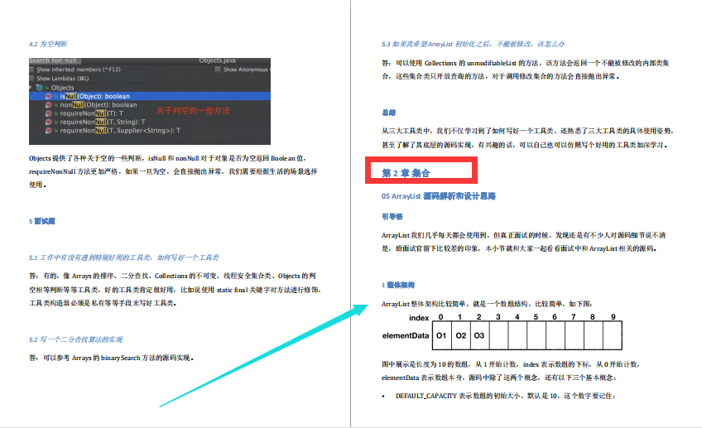The height and width of the screenshot is (428, 702).
Task: Collapse the Objects tree node arrow
Action: 31,88
